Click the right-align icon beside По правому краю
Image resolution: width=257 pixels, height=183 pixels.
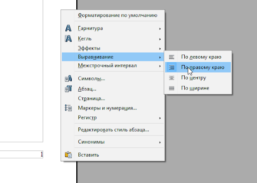pyautogui.click(x=172, y=67)
